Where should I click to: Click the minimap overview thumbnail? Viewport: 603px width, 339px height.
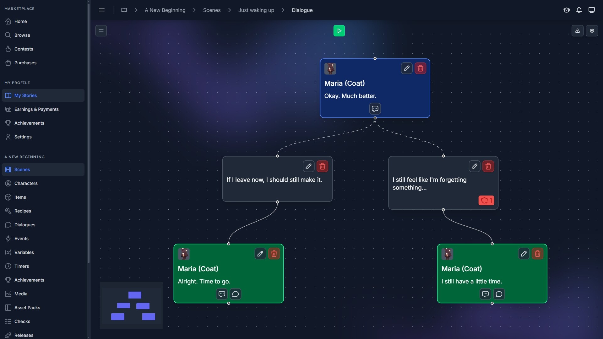pos(132,305)
